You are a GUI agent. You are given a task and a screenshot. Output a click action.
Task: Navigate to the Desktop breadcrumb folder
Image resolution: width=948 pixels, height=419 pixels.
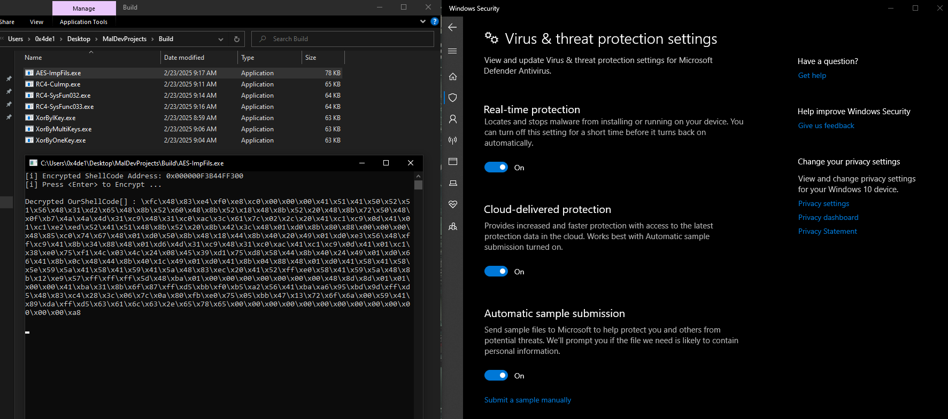pos(79,39)
